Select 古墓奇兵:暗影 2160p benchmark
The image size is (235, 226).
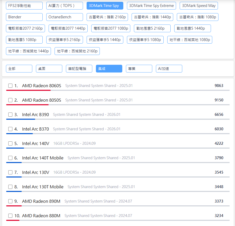pyautogui.click(x=107, y=17)
